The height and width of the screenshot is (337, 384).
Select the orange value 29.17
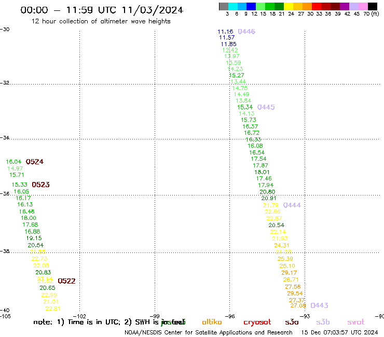(x=289, y=272)
